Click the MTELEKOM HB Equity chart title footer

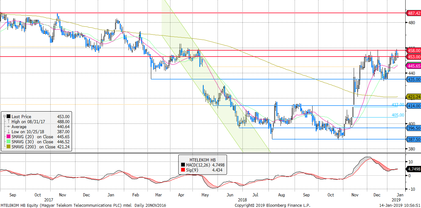(83, 205)
